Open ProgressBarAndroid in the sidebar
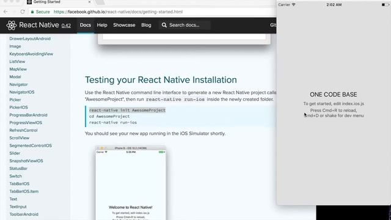This screenshot has width=391, height=220. tap(28, 115)
